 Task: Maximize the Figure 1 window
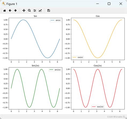pyautogui.click(x=109, y=4)
